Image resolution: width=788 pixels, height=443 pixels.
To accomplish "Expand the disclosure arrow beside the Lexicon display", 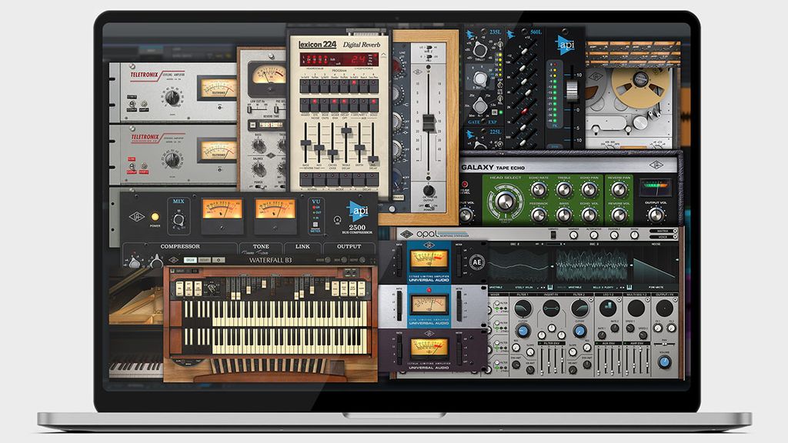I will [382, 55].
